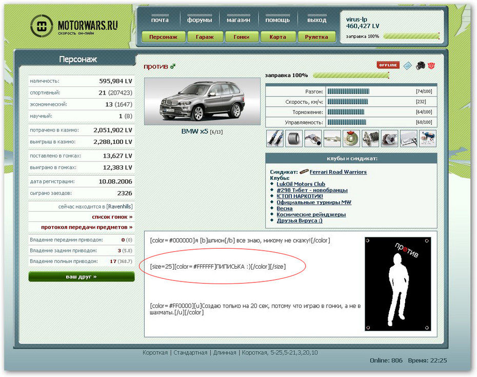Open the !СТОП НАРКОТИК! club link
This screenshot has height=377, width=477.
click(300, 196)
